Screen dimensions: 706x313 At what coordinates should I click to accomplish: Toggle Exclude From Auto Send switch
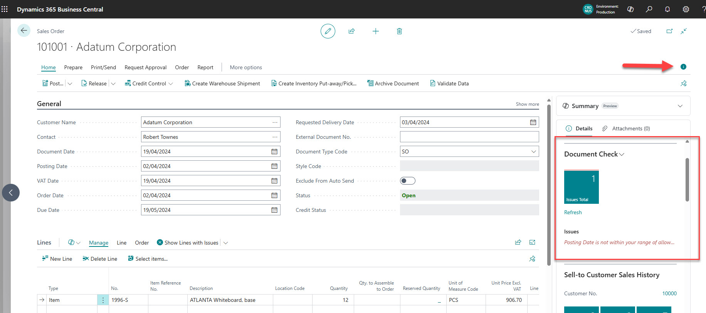[408, 181]
